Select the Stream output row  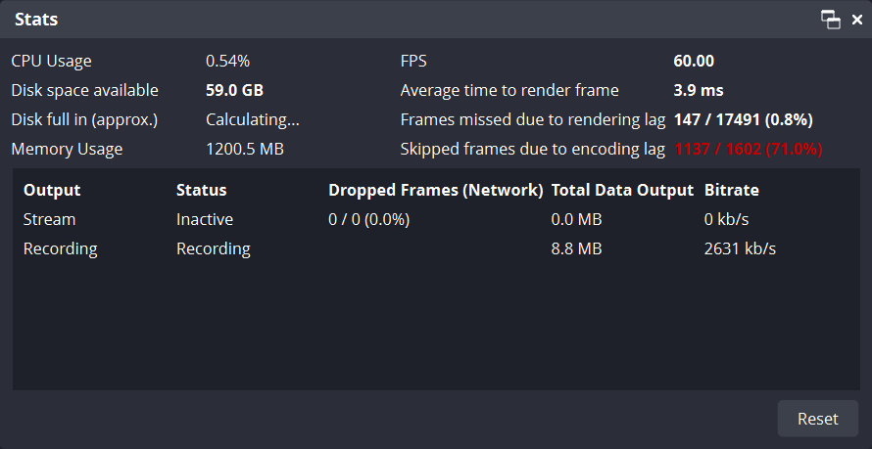49,219
